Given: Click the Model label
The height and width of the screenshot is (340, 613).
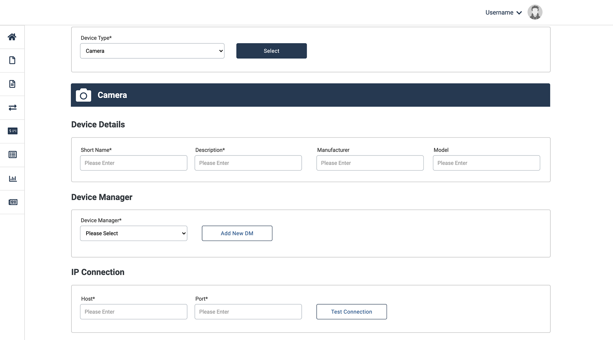Looking at the screenshot, I should pyautogui.click(x=441, y=150).
